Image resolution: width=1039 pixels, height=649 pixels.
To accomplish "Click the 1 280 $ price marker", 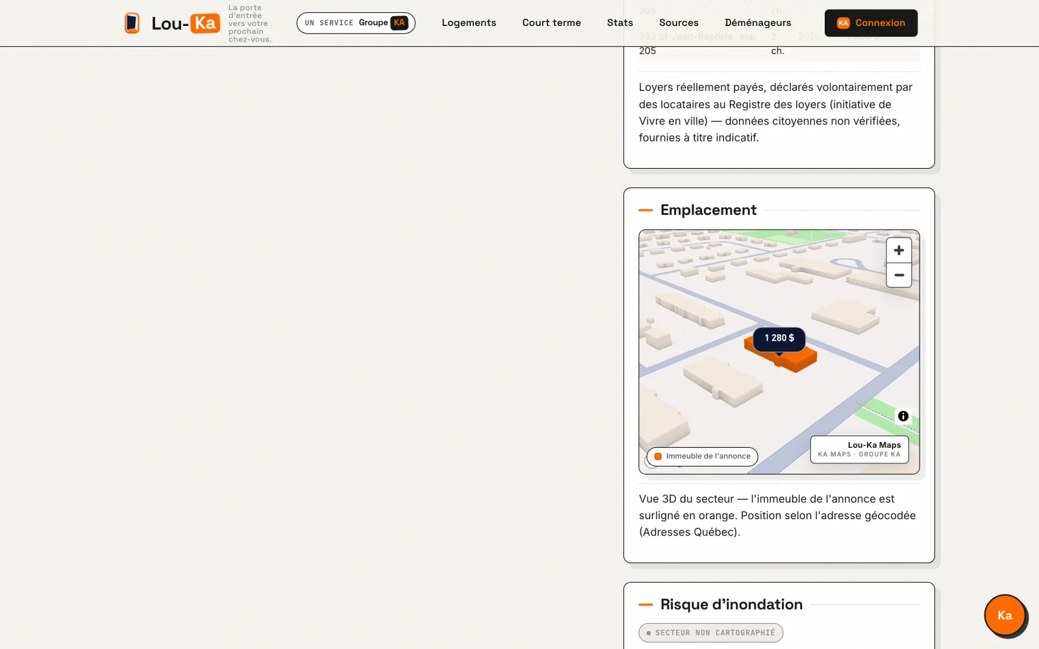I will click(779, 338).
